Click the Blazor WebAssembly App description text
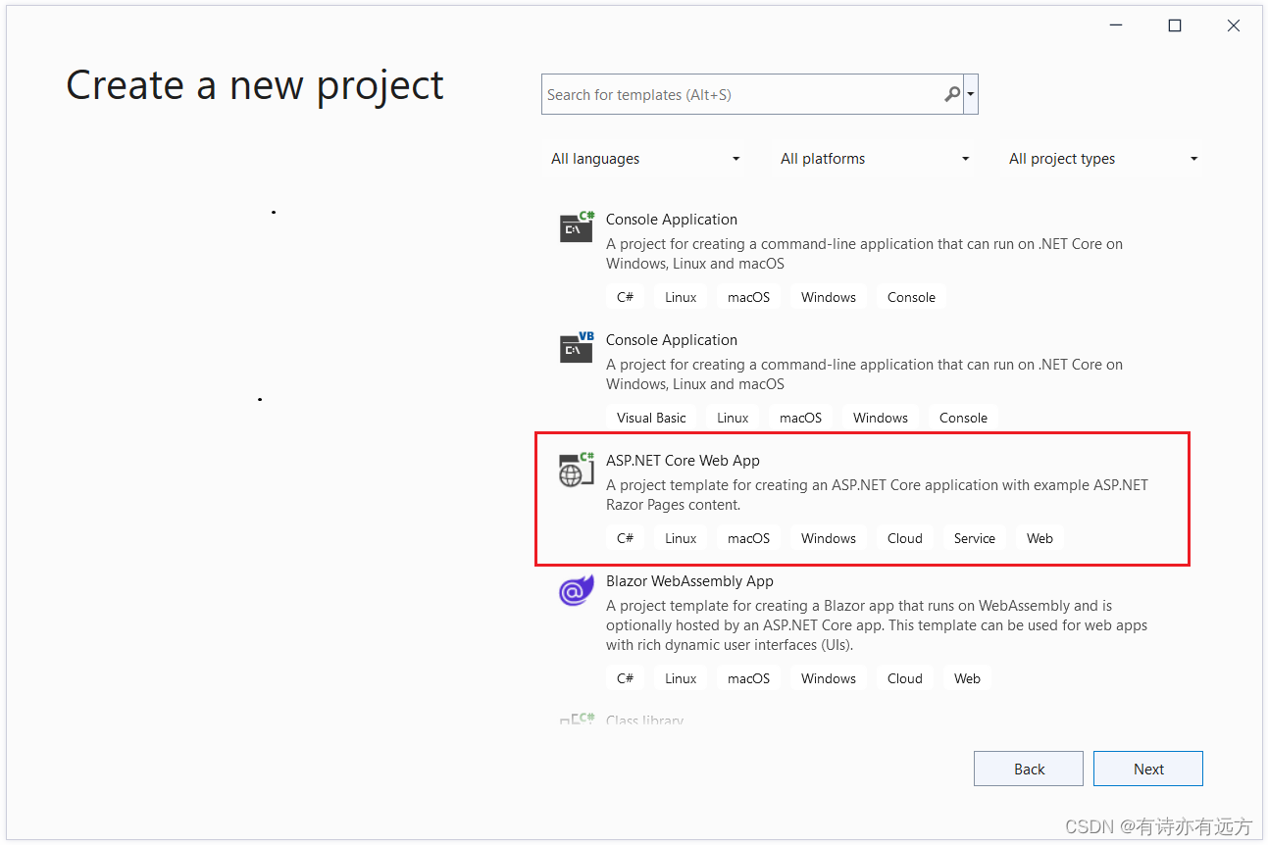Image resolution: width=1268 pixels, height=845 pixels. click(877, 625)
